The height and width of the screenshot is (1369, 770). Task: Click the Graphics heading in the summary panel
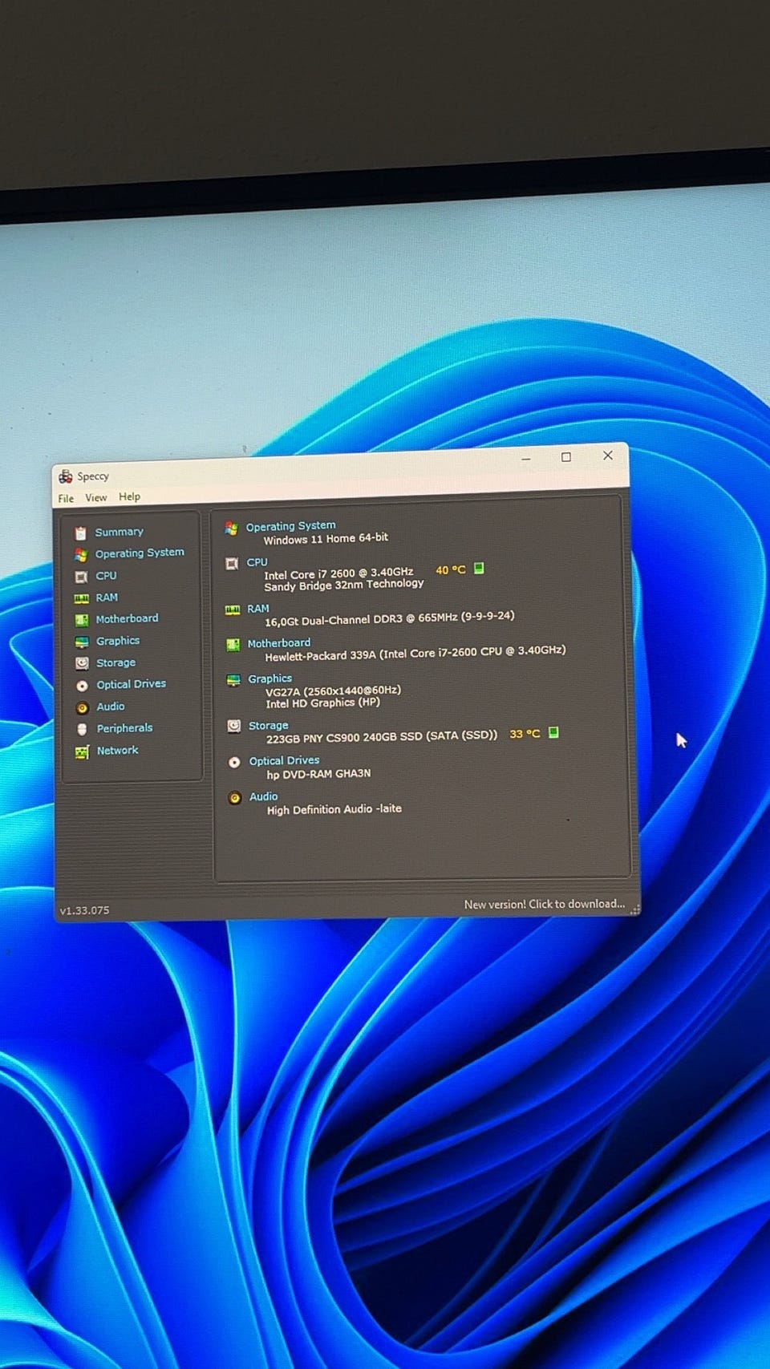[x=269, y=678]
